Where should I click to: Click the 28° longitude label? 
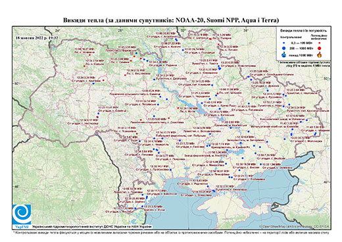(x=120, y=30)
